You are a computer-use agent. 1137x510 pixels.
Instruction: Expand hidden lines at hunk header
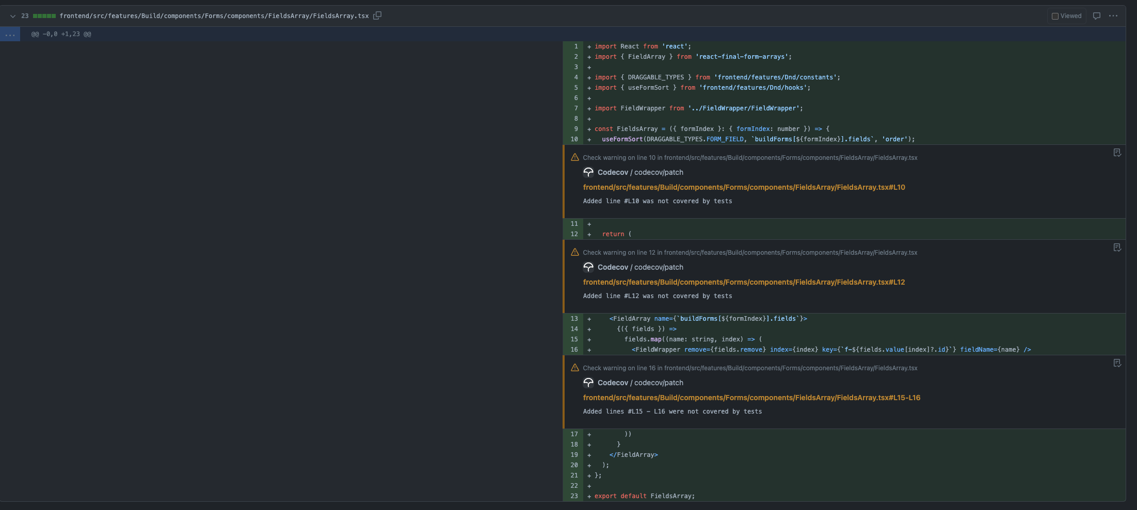(x=10, y=34)
